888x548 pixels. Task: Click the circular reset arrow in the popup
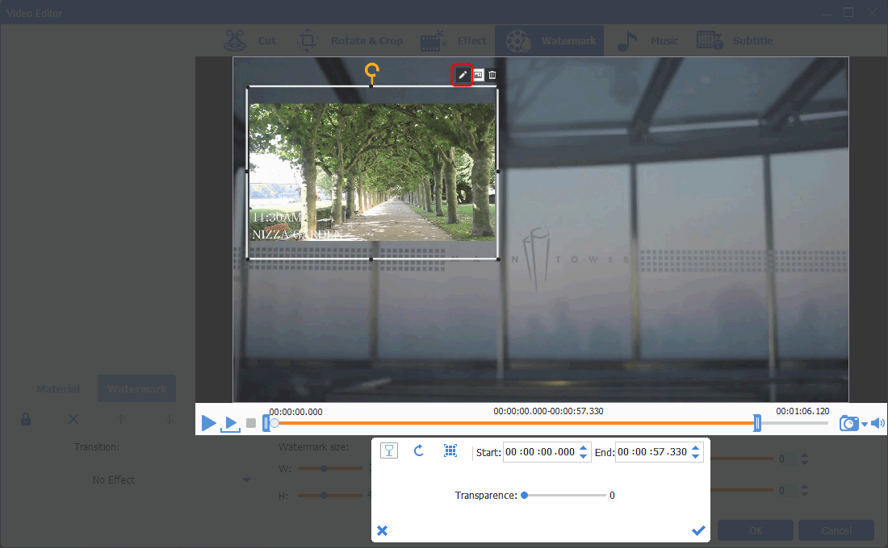click(419, 451)
